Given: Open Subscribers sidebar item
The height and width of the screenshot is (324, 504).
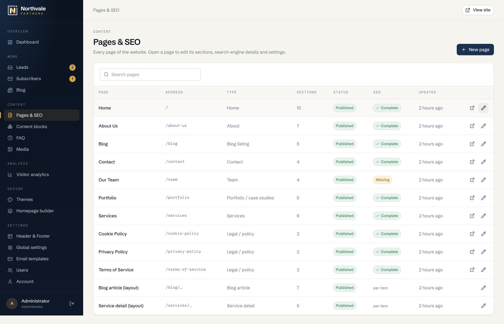Looking at the screenshot, I should tap(42, 79).
